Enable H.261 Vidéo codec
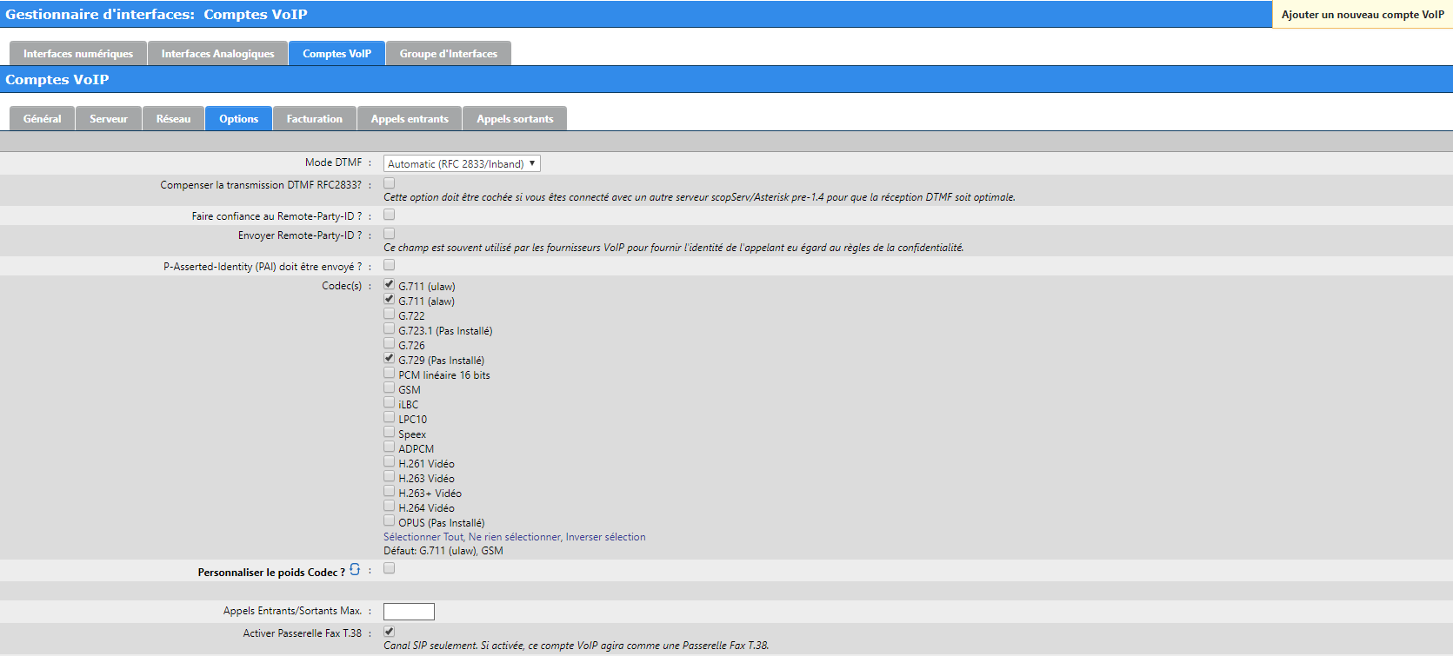Viewport: 1453px width, 656px height. tap(390, 462)
